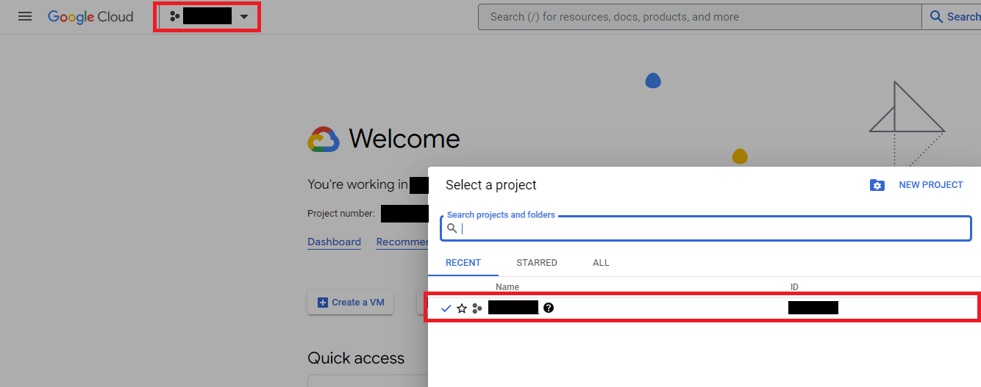Click the project type icon in the row
Image resolution: width=981 pixels, height=387 pixels.
pyautogui.click(x=477, y=308)
